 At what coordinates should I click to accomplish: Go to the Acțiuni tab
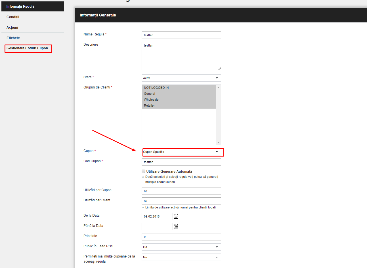33,28
